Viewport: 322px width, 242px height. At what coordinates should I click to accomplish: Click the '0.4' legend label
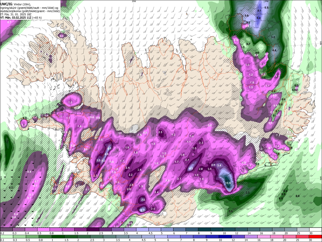[27, 233]
